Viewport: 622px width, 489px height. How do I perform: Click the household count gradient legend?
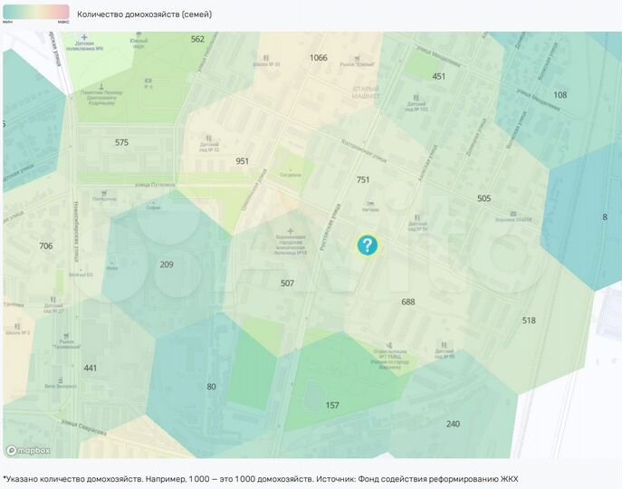coord(36,12)
